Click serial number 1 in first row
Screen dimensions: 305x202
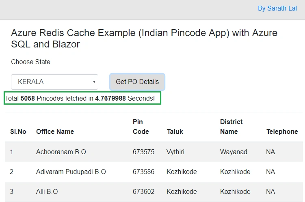point(12,152)
